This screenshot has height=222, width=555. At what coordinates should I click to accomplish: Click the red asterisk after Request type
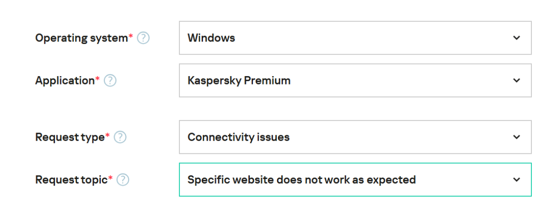coord(108,135)
